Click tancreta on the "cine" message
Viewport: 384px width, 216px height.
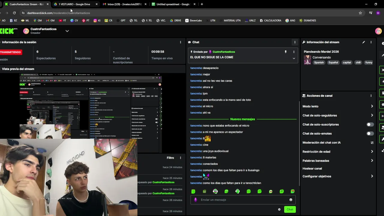(x=196, y=145)
